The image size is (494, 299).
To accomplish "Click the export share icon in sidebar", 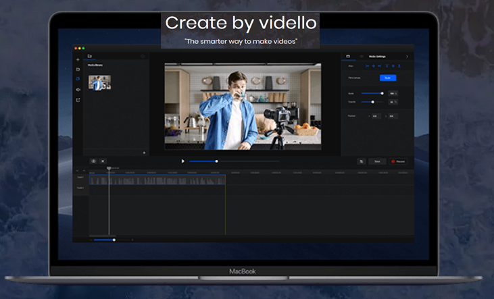I will coord(78,100).
